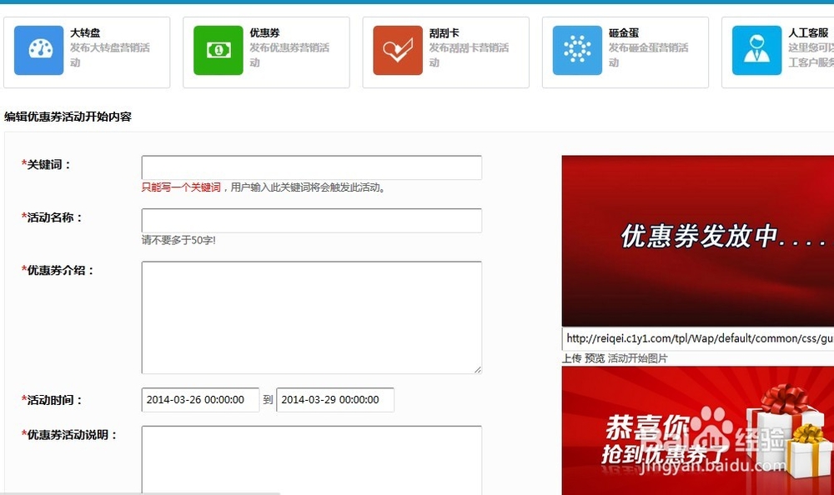
Task: Open the blue 砸金蛋 golden egg icon
Action: tap(577, 51)
